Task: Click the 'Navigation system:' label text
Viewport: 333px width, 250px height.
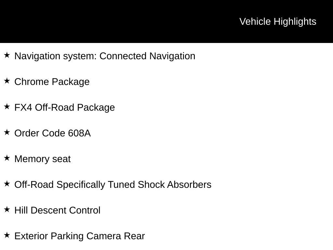Action: pyautogui.click(x=56, y=56)
